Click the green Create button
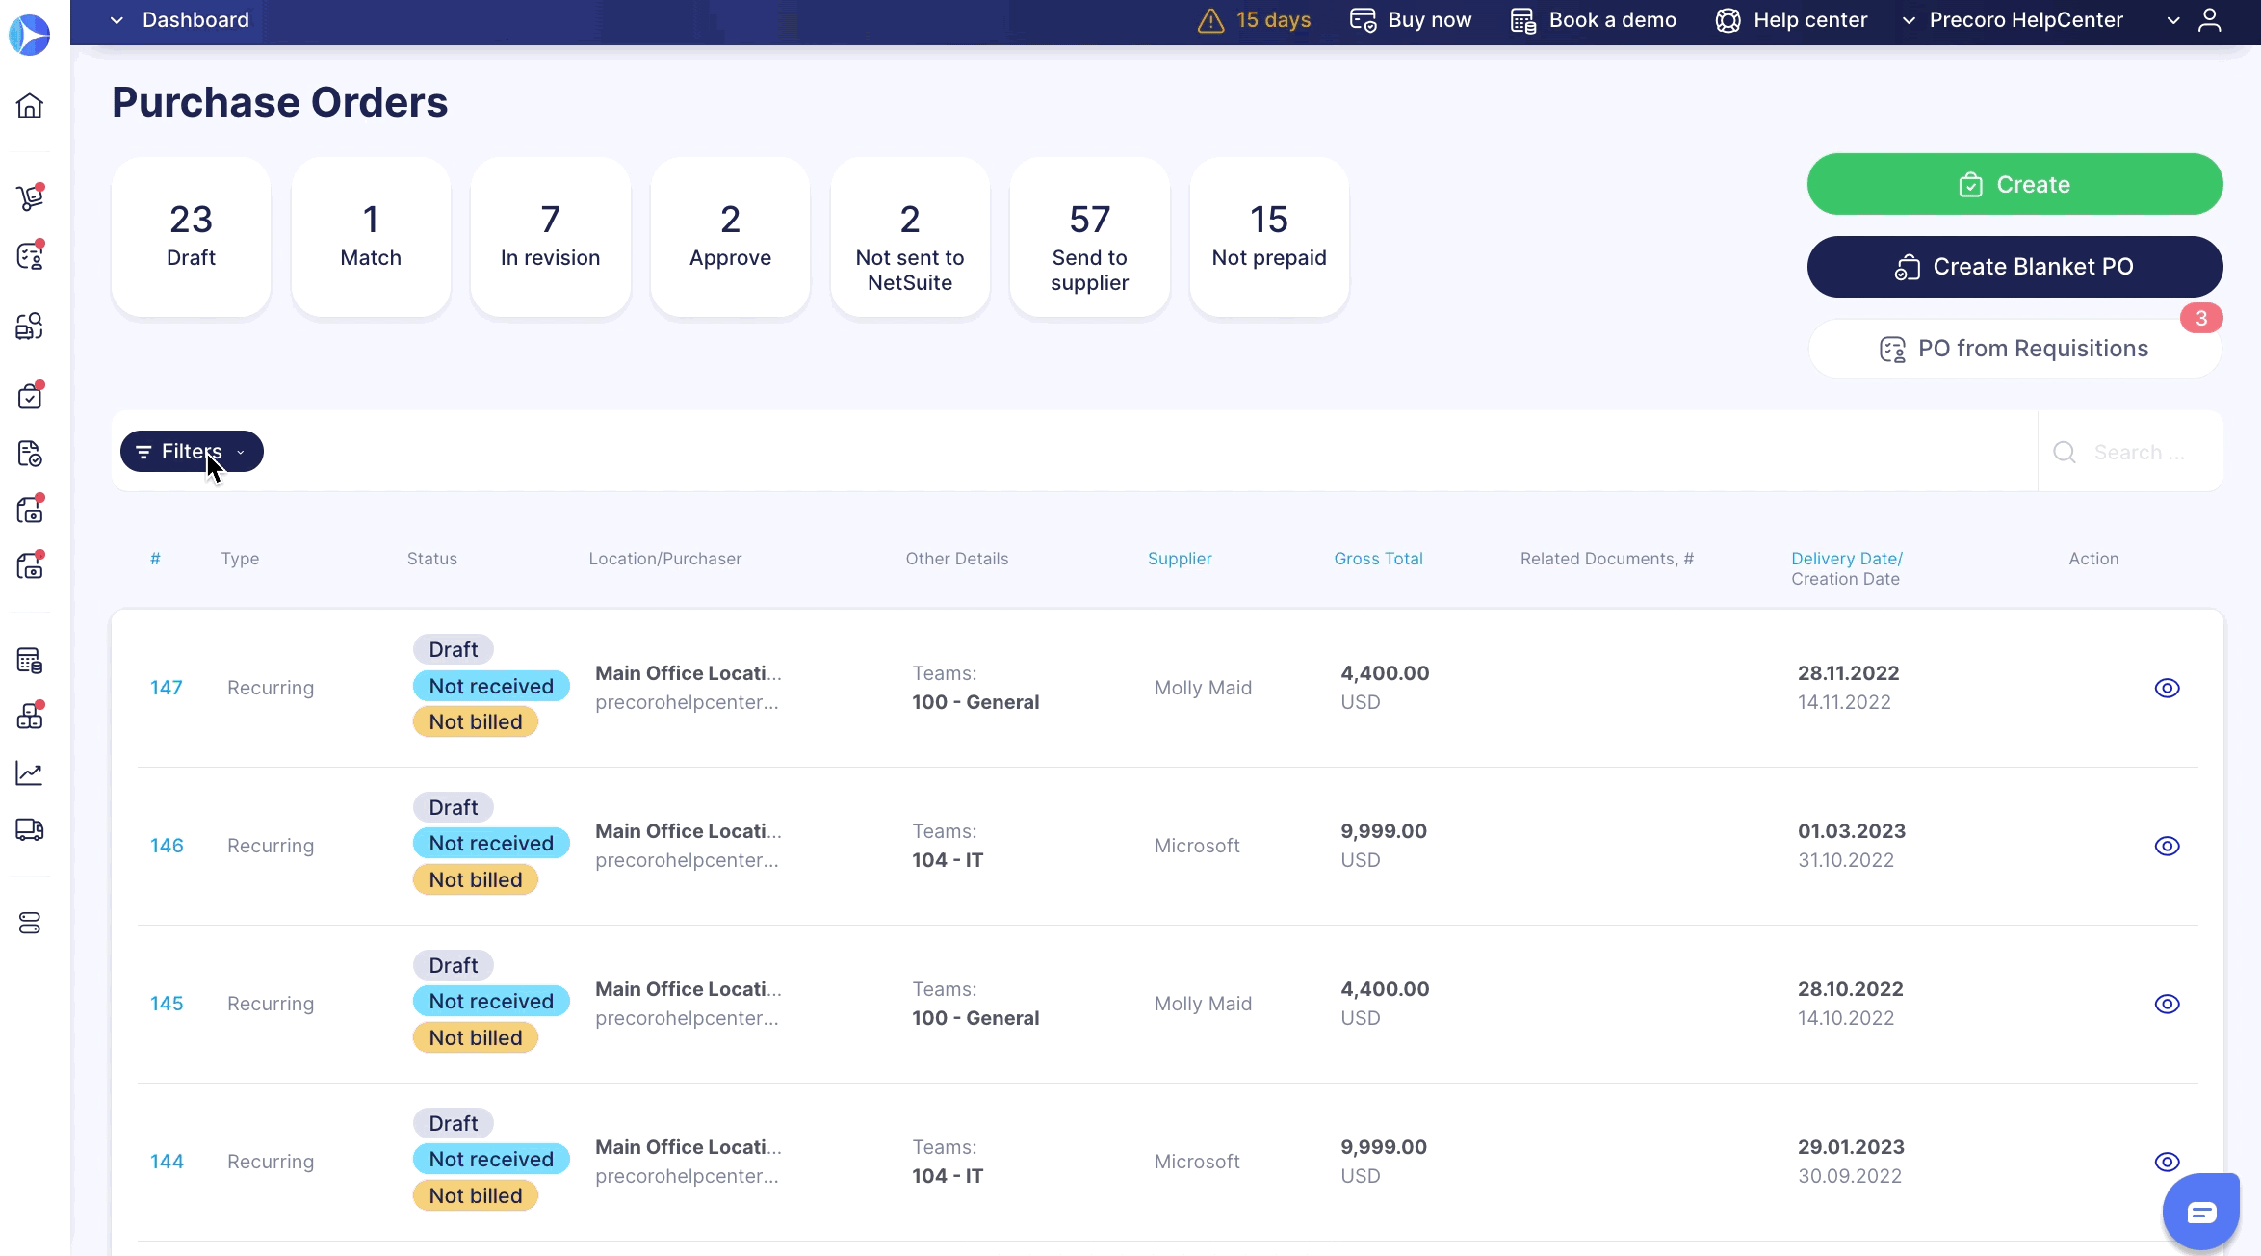The width and height of the screenshot is (2261, 1256). tap(2014, 184)
